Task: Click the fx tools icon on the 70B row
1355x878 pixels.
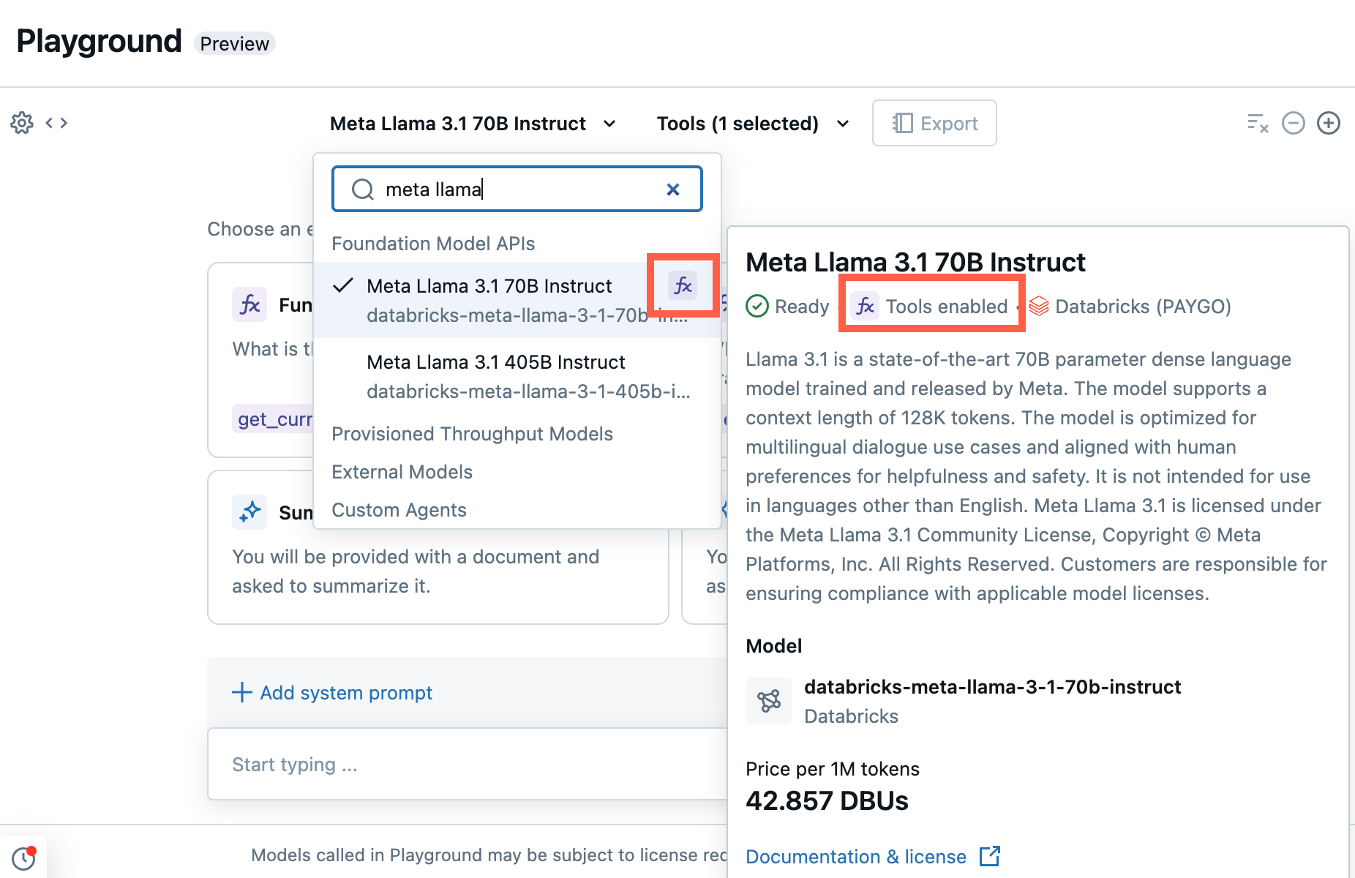Action: coord(683,285)
